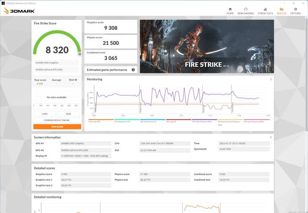308x213 pixels.
Task: Click the orange RUN AGAIN button
Action: click(57, 127)
